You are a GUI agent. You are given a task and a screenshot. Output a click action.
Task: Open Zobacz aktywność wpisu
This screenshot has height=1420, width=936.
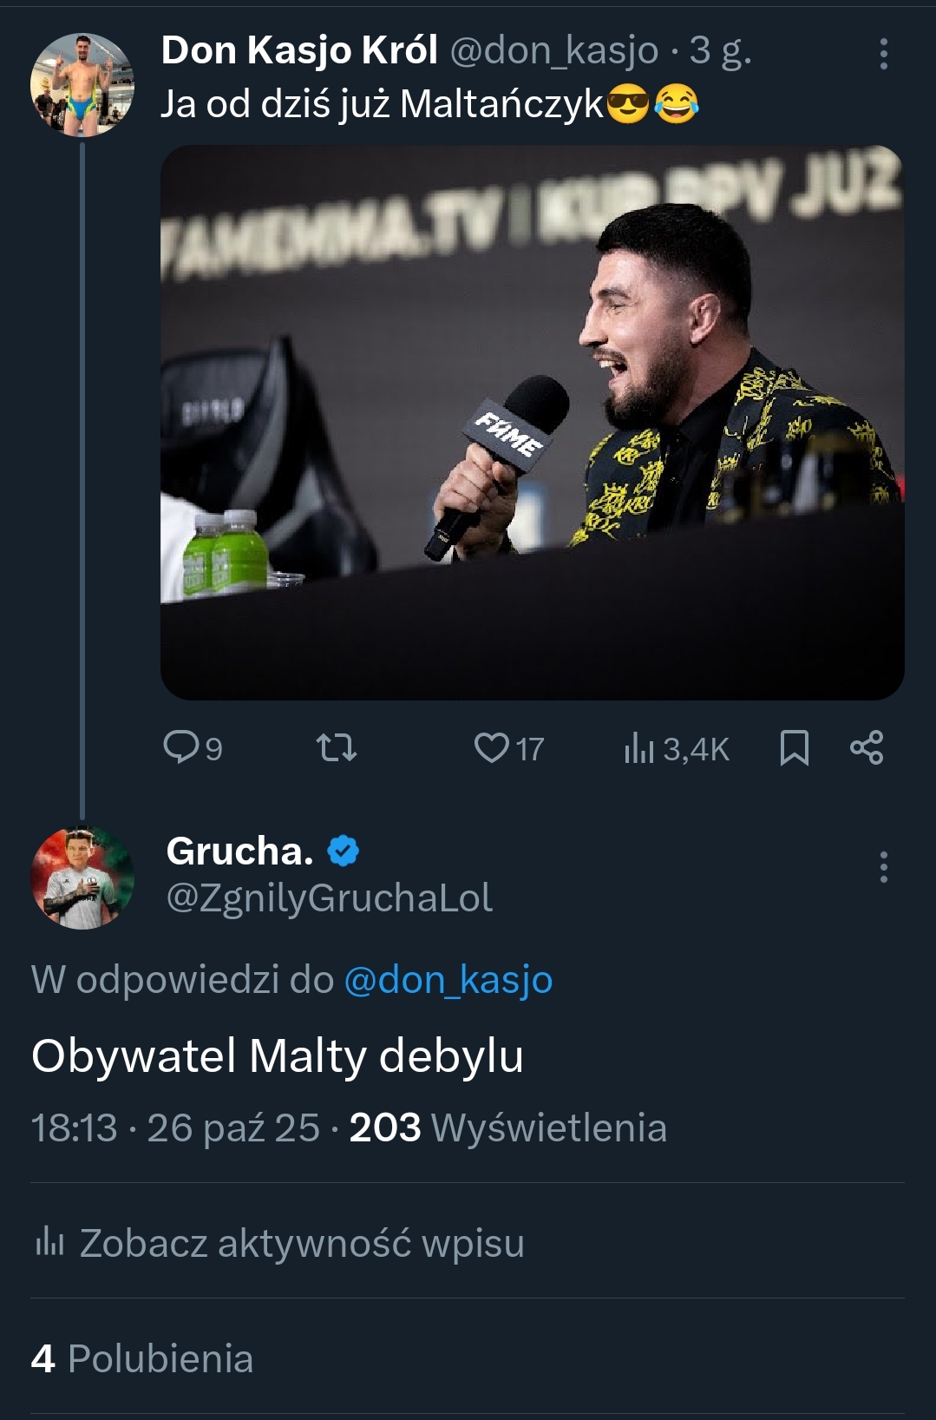coord(302,1243)
